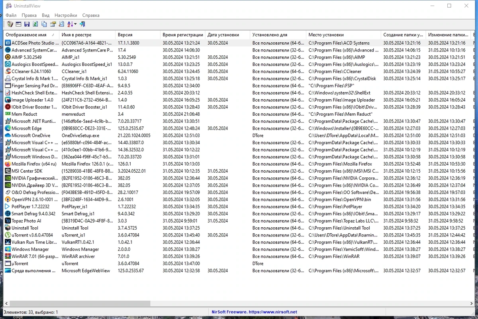The image size is (478, 319).
Task: Click version cell 21.220.1024.0005
Action: [x=134, y=136]
